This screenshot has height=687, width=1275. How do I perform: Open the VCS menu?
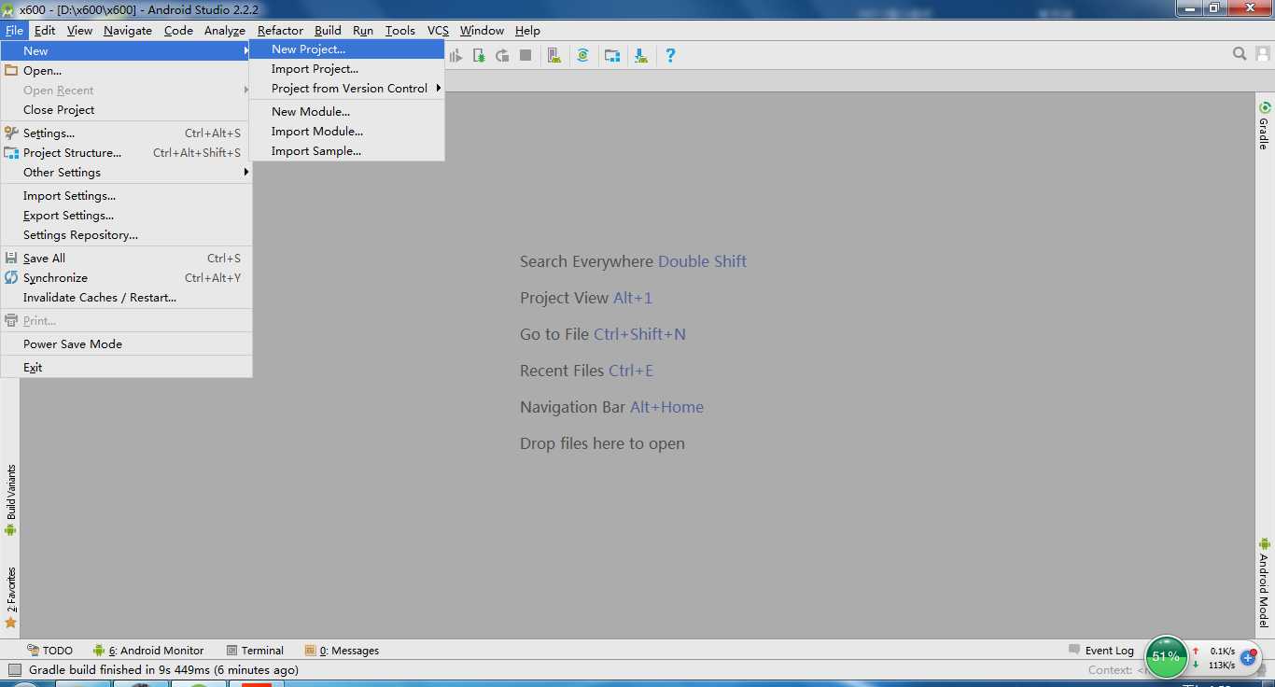439,31
